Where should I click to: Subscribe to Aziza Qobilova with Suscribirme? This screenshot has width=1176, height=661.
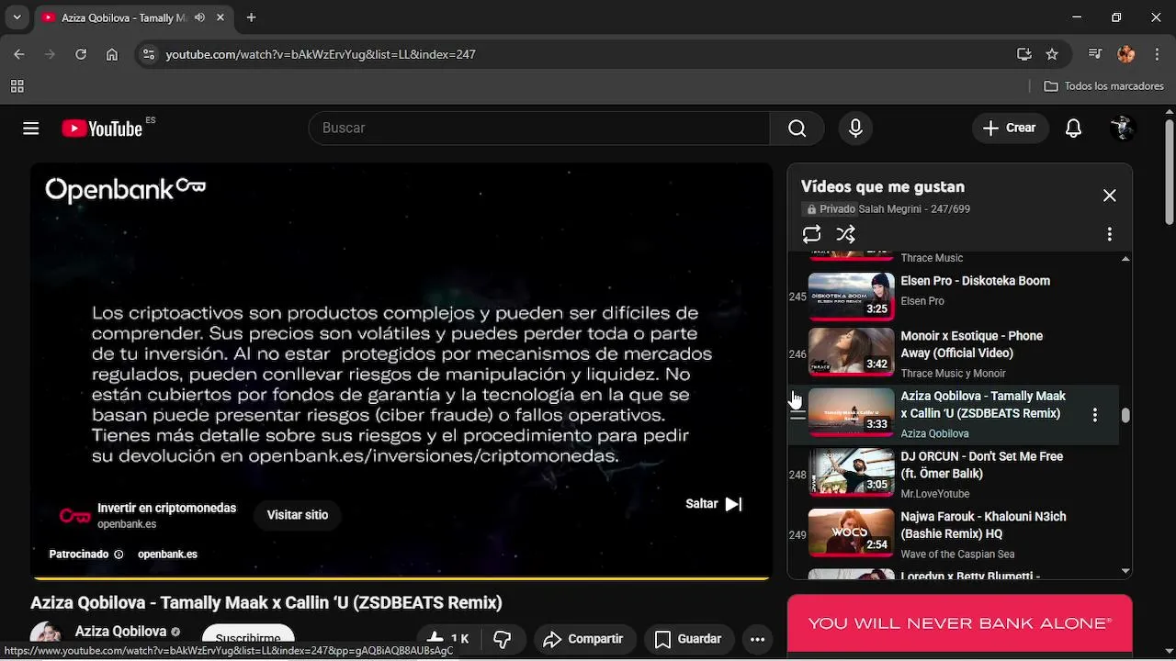(x=248, y=639)
